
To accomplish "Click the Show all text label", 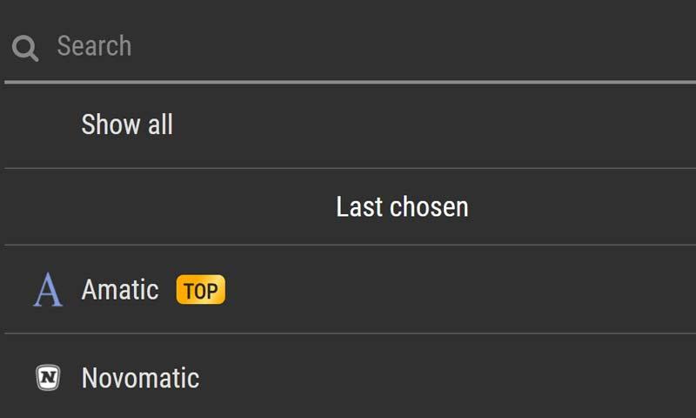I will coord(127,125).
